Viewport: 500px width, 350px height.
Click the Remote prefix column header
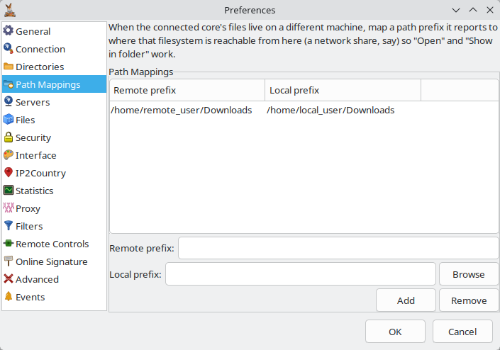187,90
